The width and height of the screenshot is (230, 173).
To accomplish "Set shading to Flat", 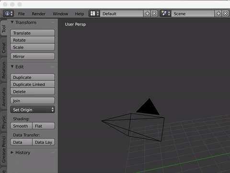I will point(44,126).
